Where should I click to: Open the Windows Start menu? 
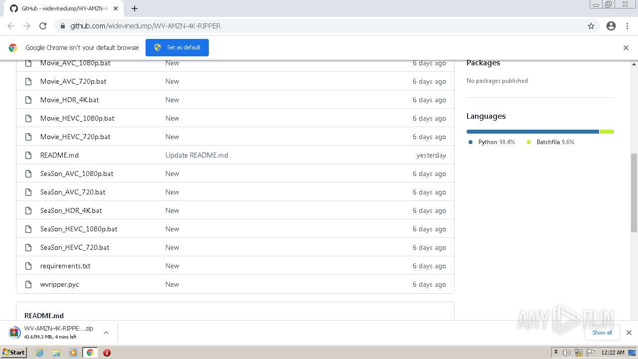click(x=14, y=353)
